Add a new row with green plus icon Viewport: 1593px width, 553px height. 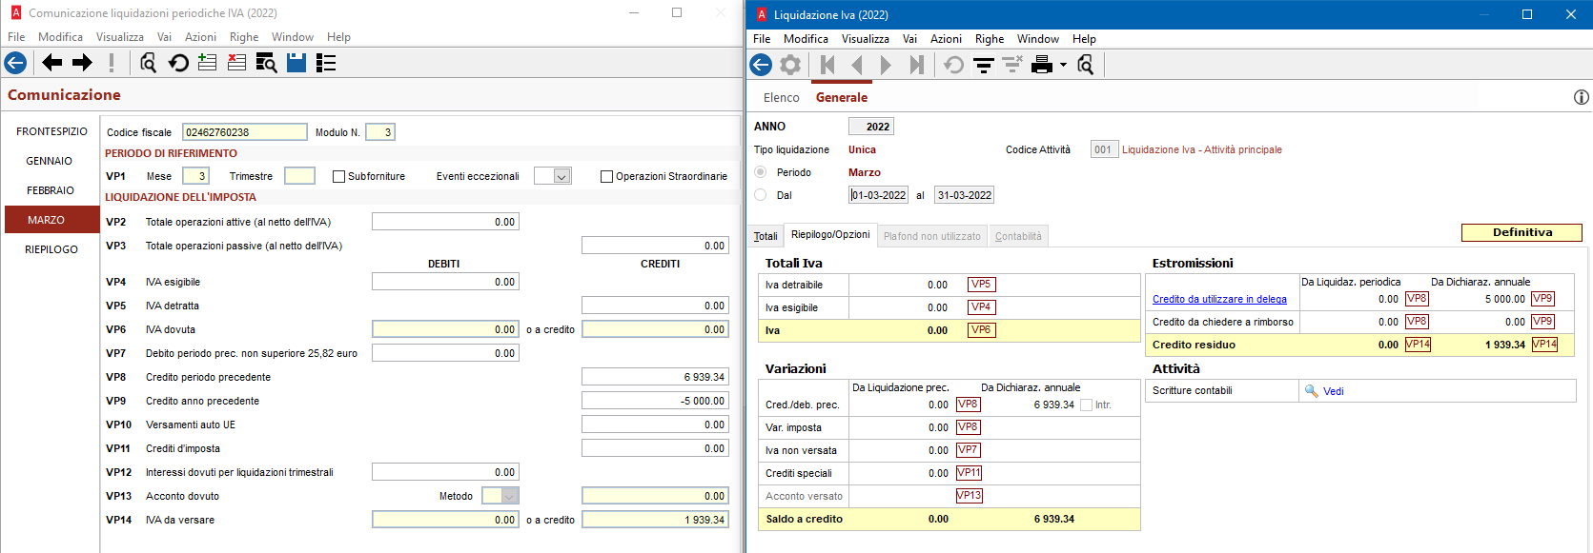coord(207,63)
